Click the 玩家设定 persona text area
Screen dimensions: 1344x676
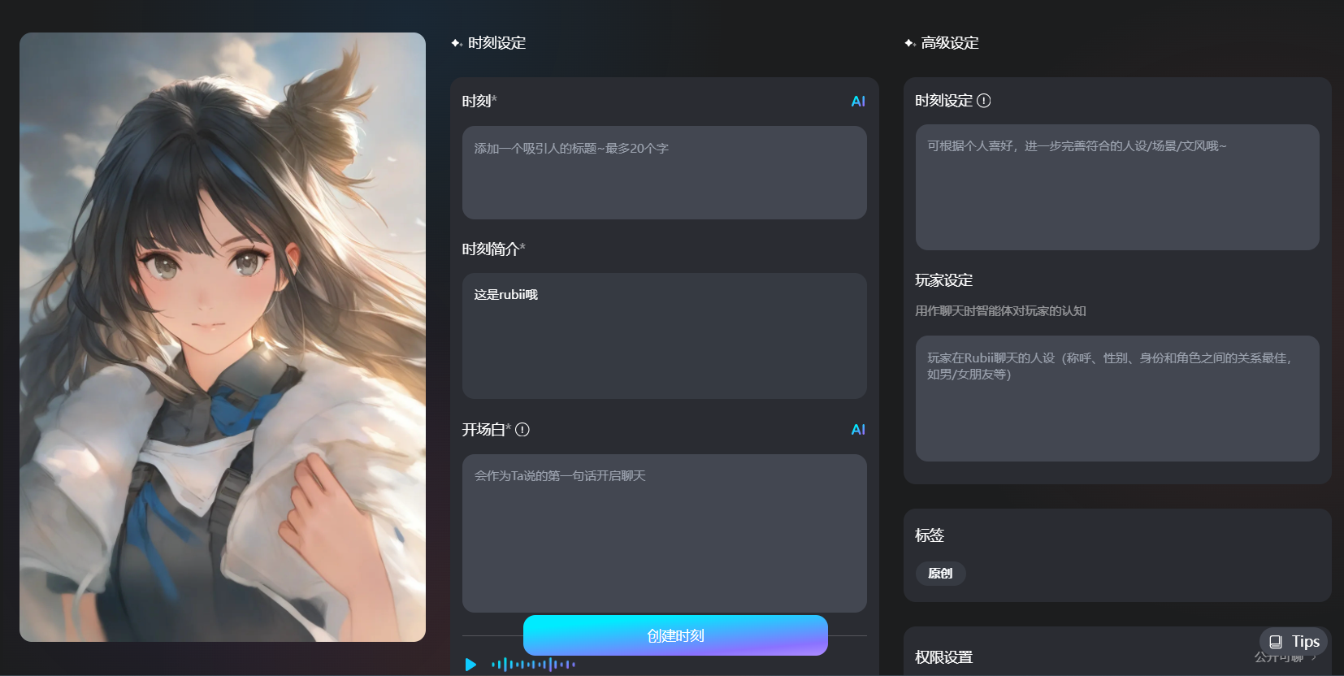pyautogui.click(x=1116, y=398)
